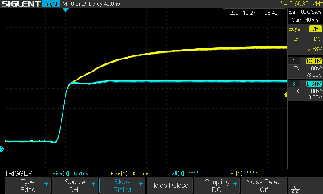Image resolution: width=323 pixels, height=194 pixels.
Task: Click the Rise[3]=4.61ns measurement
Action: (70, 173)
